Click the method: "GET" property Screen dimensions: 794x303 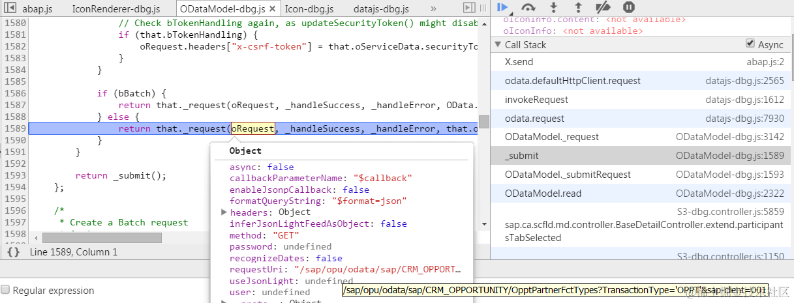tap(264, 235)
